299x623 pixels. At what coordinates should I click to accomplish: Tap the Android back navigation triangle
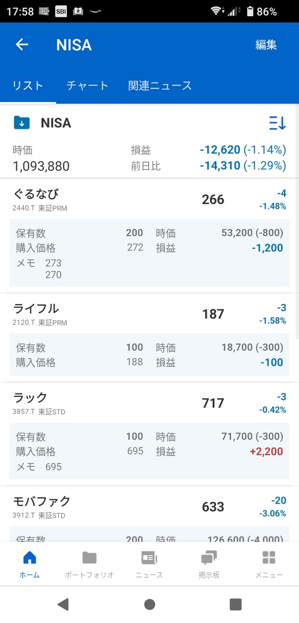coord(63,604)
